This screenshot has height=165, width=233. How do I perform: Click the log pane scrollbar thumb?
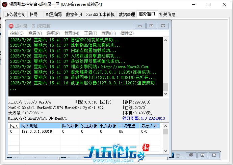[x=166, y=87]
